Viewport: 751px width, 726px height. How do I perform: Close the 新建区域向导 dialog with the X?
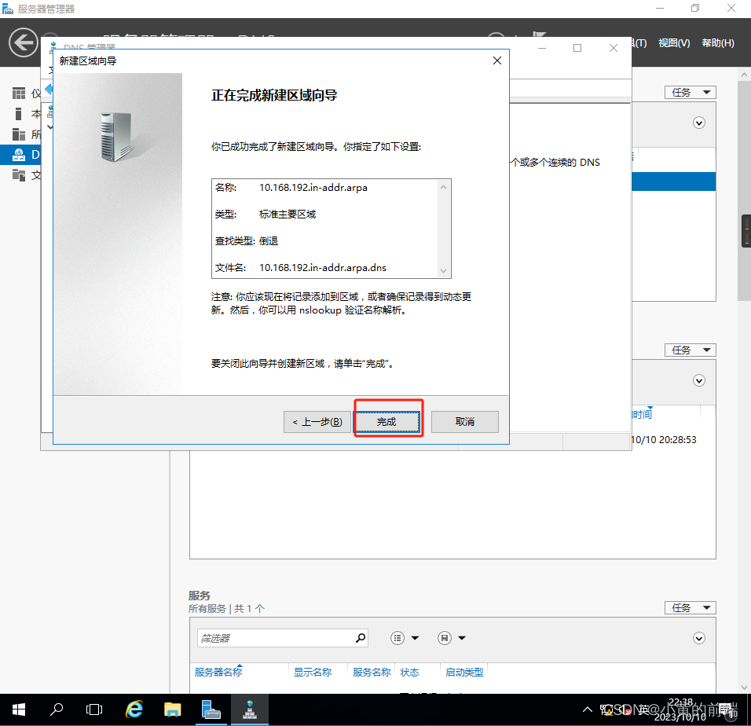coord(497,60)
